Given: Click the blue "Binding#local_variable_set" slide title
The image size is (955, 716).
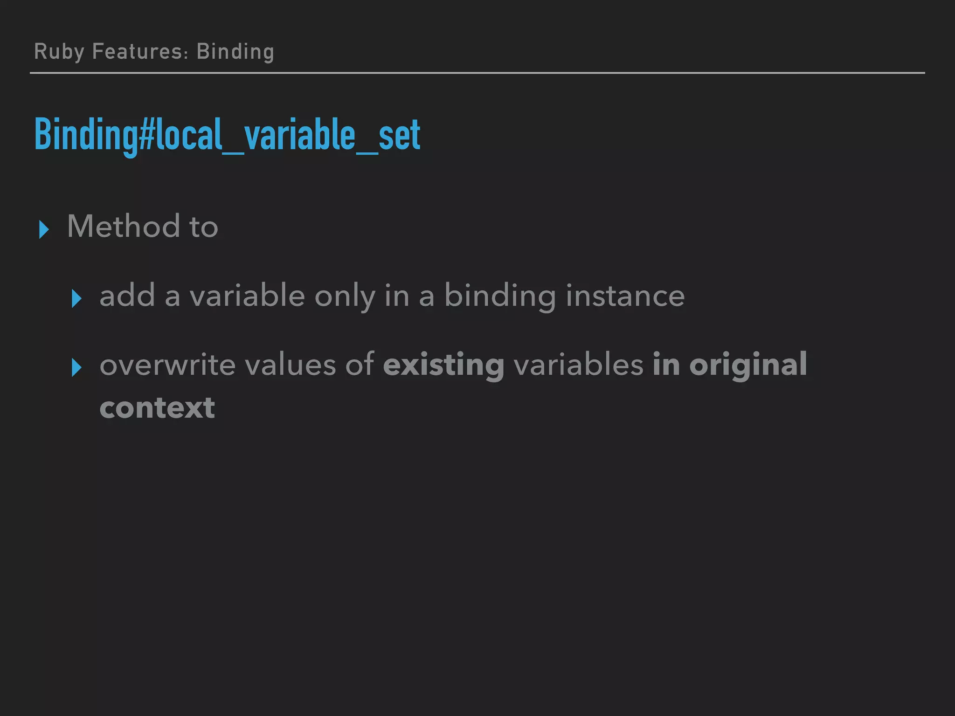Looking at the screenshot, I should click(x=227, y=134).
